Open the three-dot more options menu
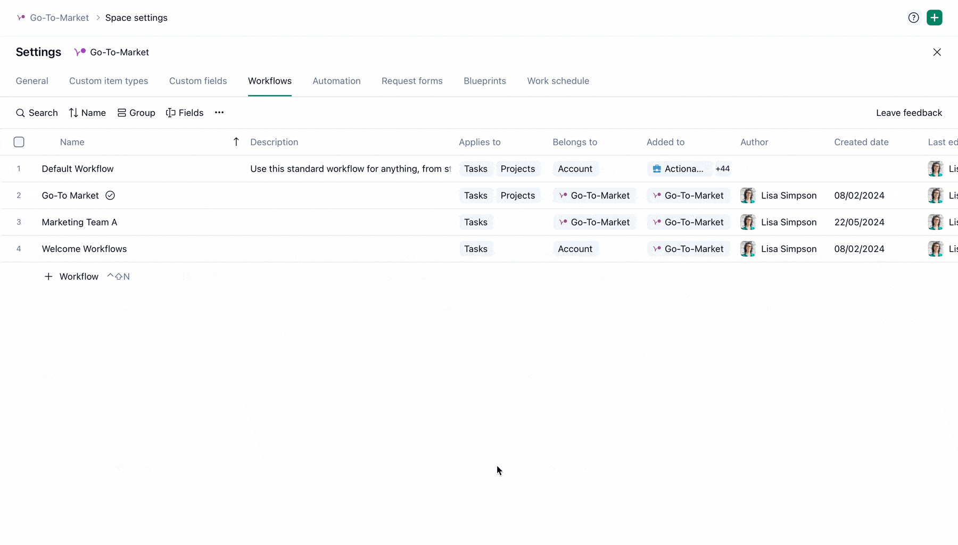 point(219,113)
